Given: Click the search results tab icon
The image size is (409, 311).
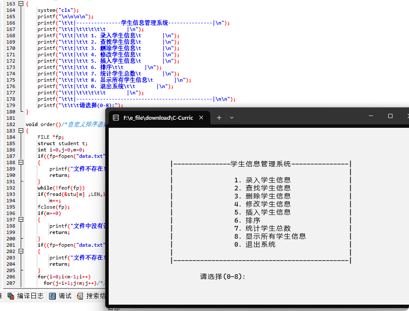Looking at the screenshot, I should 80,296.
